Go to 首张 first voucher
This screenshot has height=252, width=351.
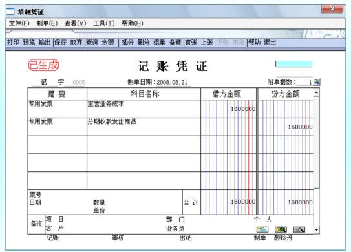point(191,42)
